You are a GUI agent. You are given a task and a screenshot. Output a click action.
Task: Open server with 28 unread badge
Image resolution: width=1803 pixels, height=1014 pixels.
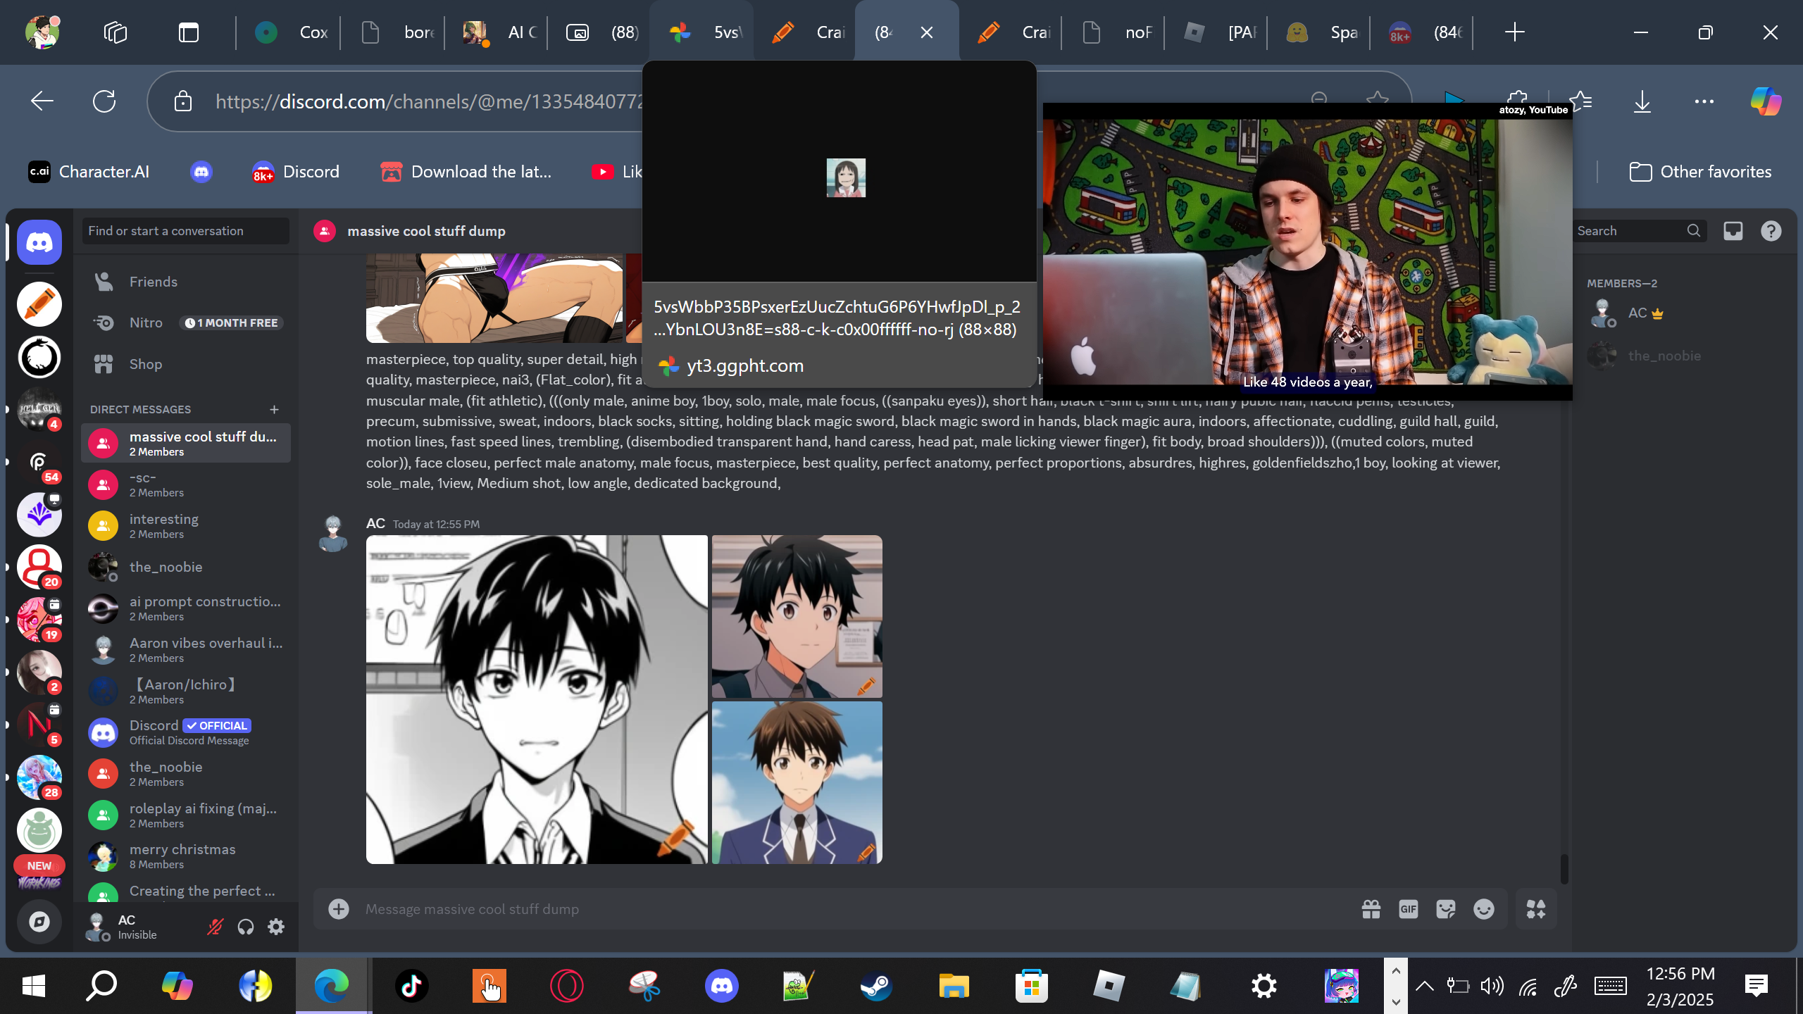[x=39, y=777]
